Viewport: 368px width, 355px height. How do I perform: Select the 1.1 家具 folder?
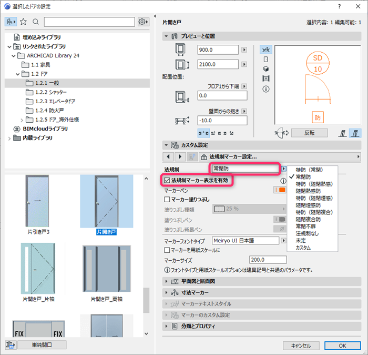[x=36, y=65]
